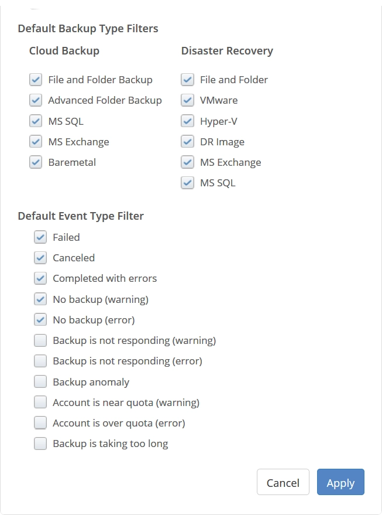Uncheck Cloud Backup File and Folder Backup
Image resolution: width=382 pixels, height=515 pixels.
[x=36, y=80]
